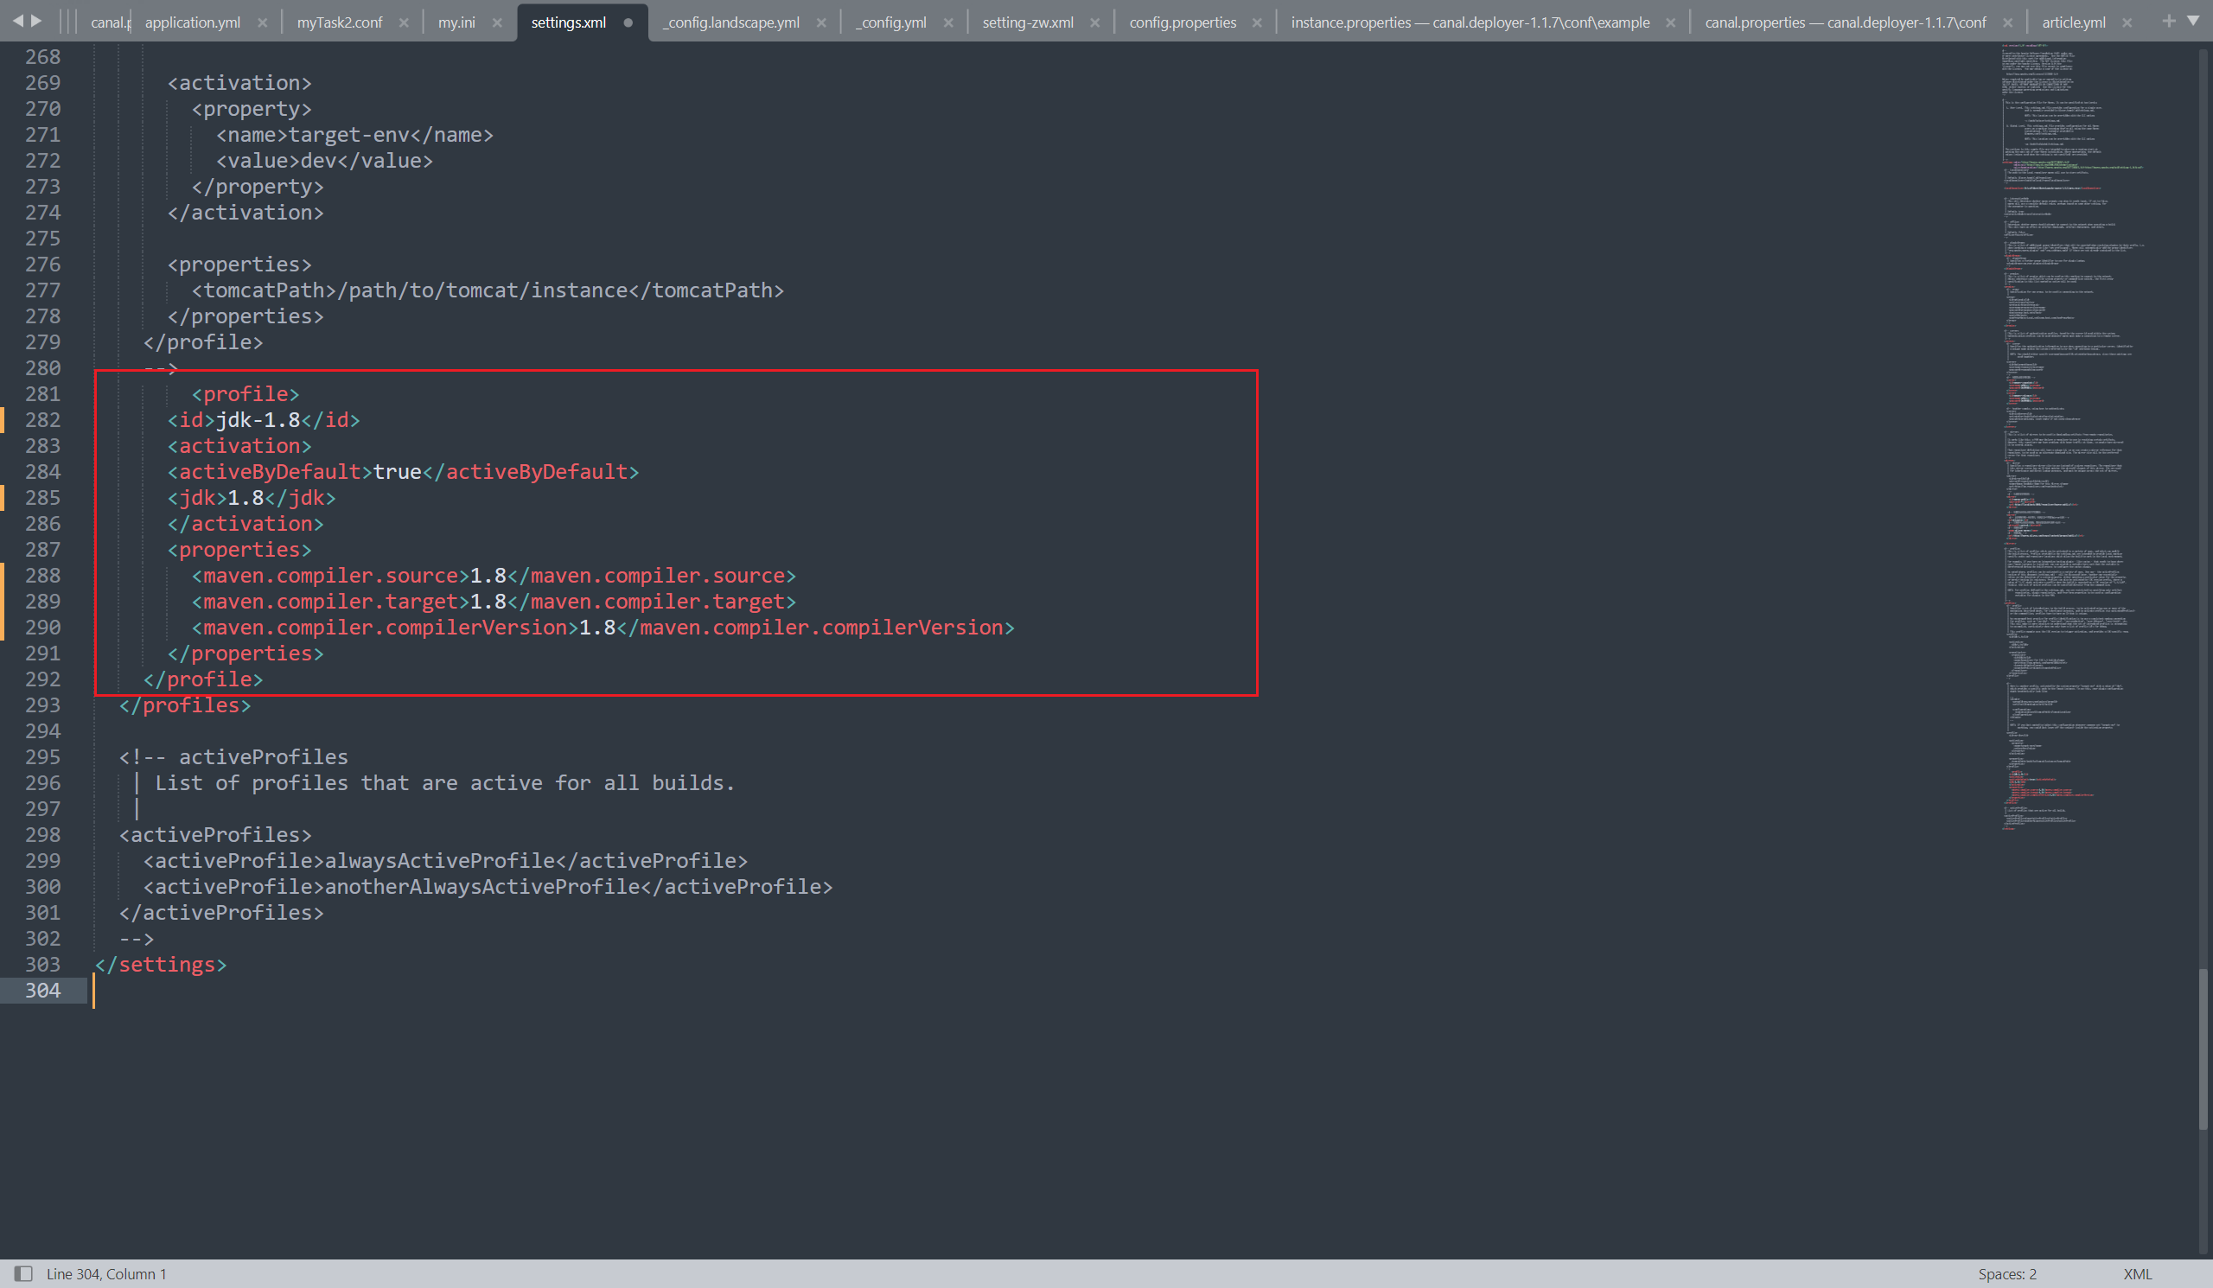Click the maven.compiler.source line

tap(494, 575)
